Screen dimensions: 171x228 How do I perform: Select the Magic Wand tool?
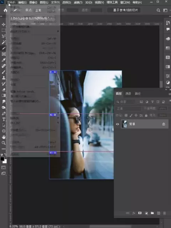tap(4, 42)
